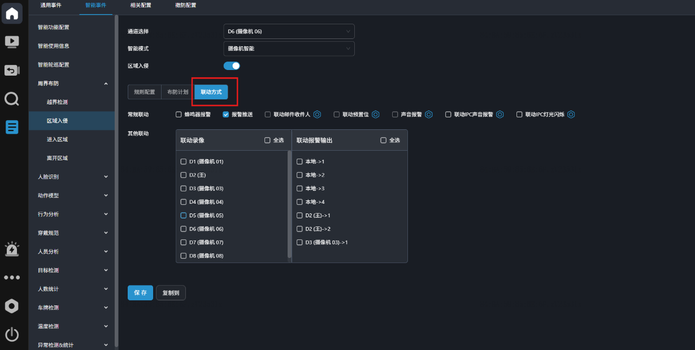Click the 联动录像 list scrollbar
The height and width of the screenshot is (350, 695).
[x=290, y=204]
